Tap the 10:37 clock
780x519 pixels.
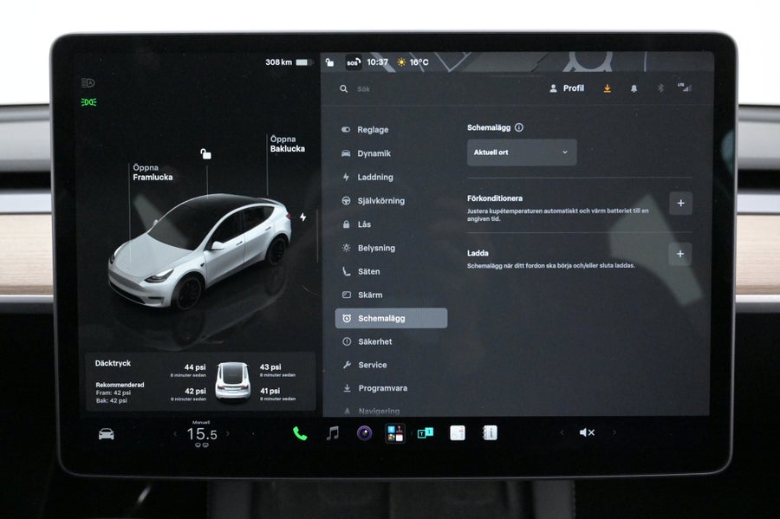point(377,62)
